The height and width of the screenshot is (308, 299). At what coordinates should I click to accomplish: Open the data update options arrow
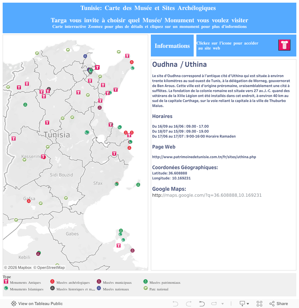click(222, 304)
